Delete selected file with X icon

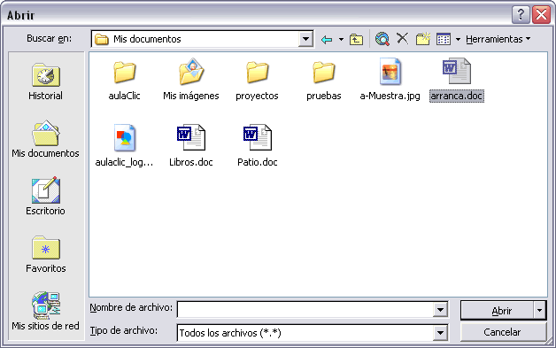403,38
